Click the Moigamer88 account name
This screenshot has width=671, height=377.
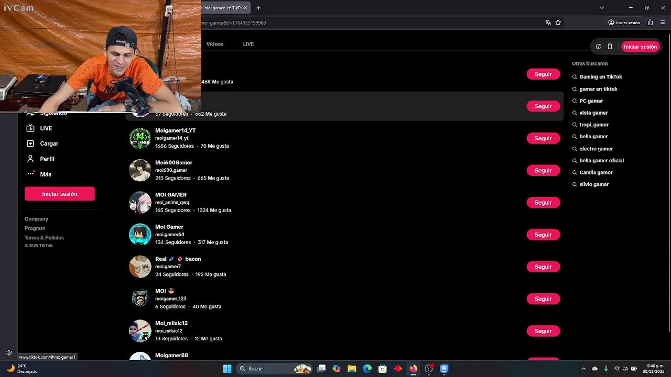[171, 355]
